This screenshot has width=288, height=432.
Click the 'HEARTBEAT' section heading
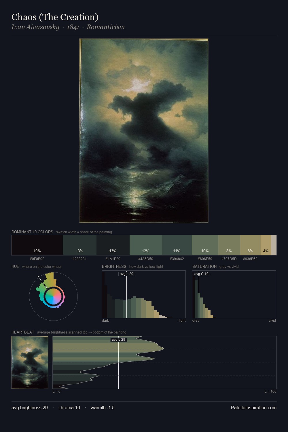[x=23, y=332]
